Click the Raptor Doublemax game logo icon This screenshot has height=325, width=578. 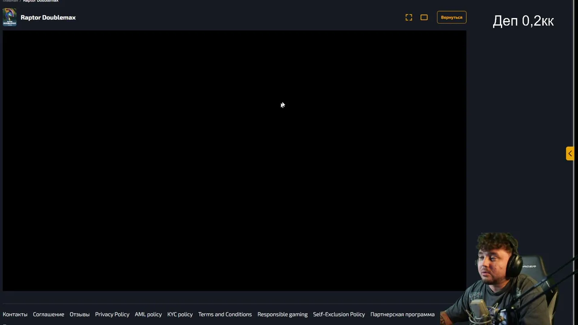click(x=9, y=17)
